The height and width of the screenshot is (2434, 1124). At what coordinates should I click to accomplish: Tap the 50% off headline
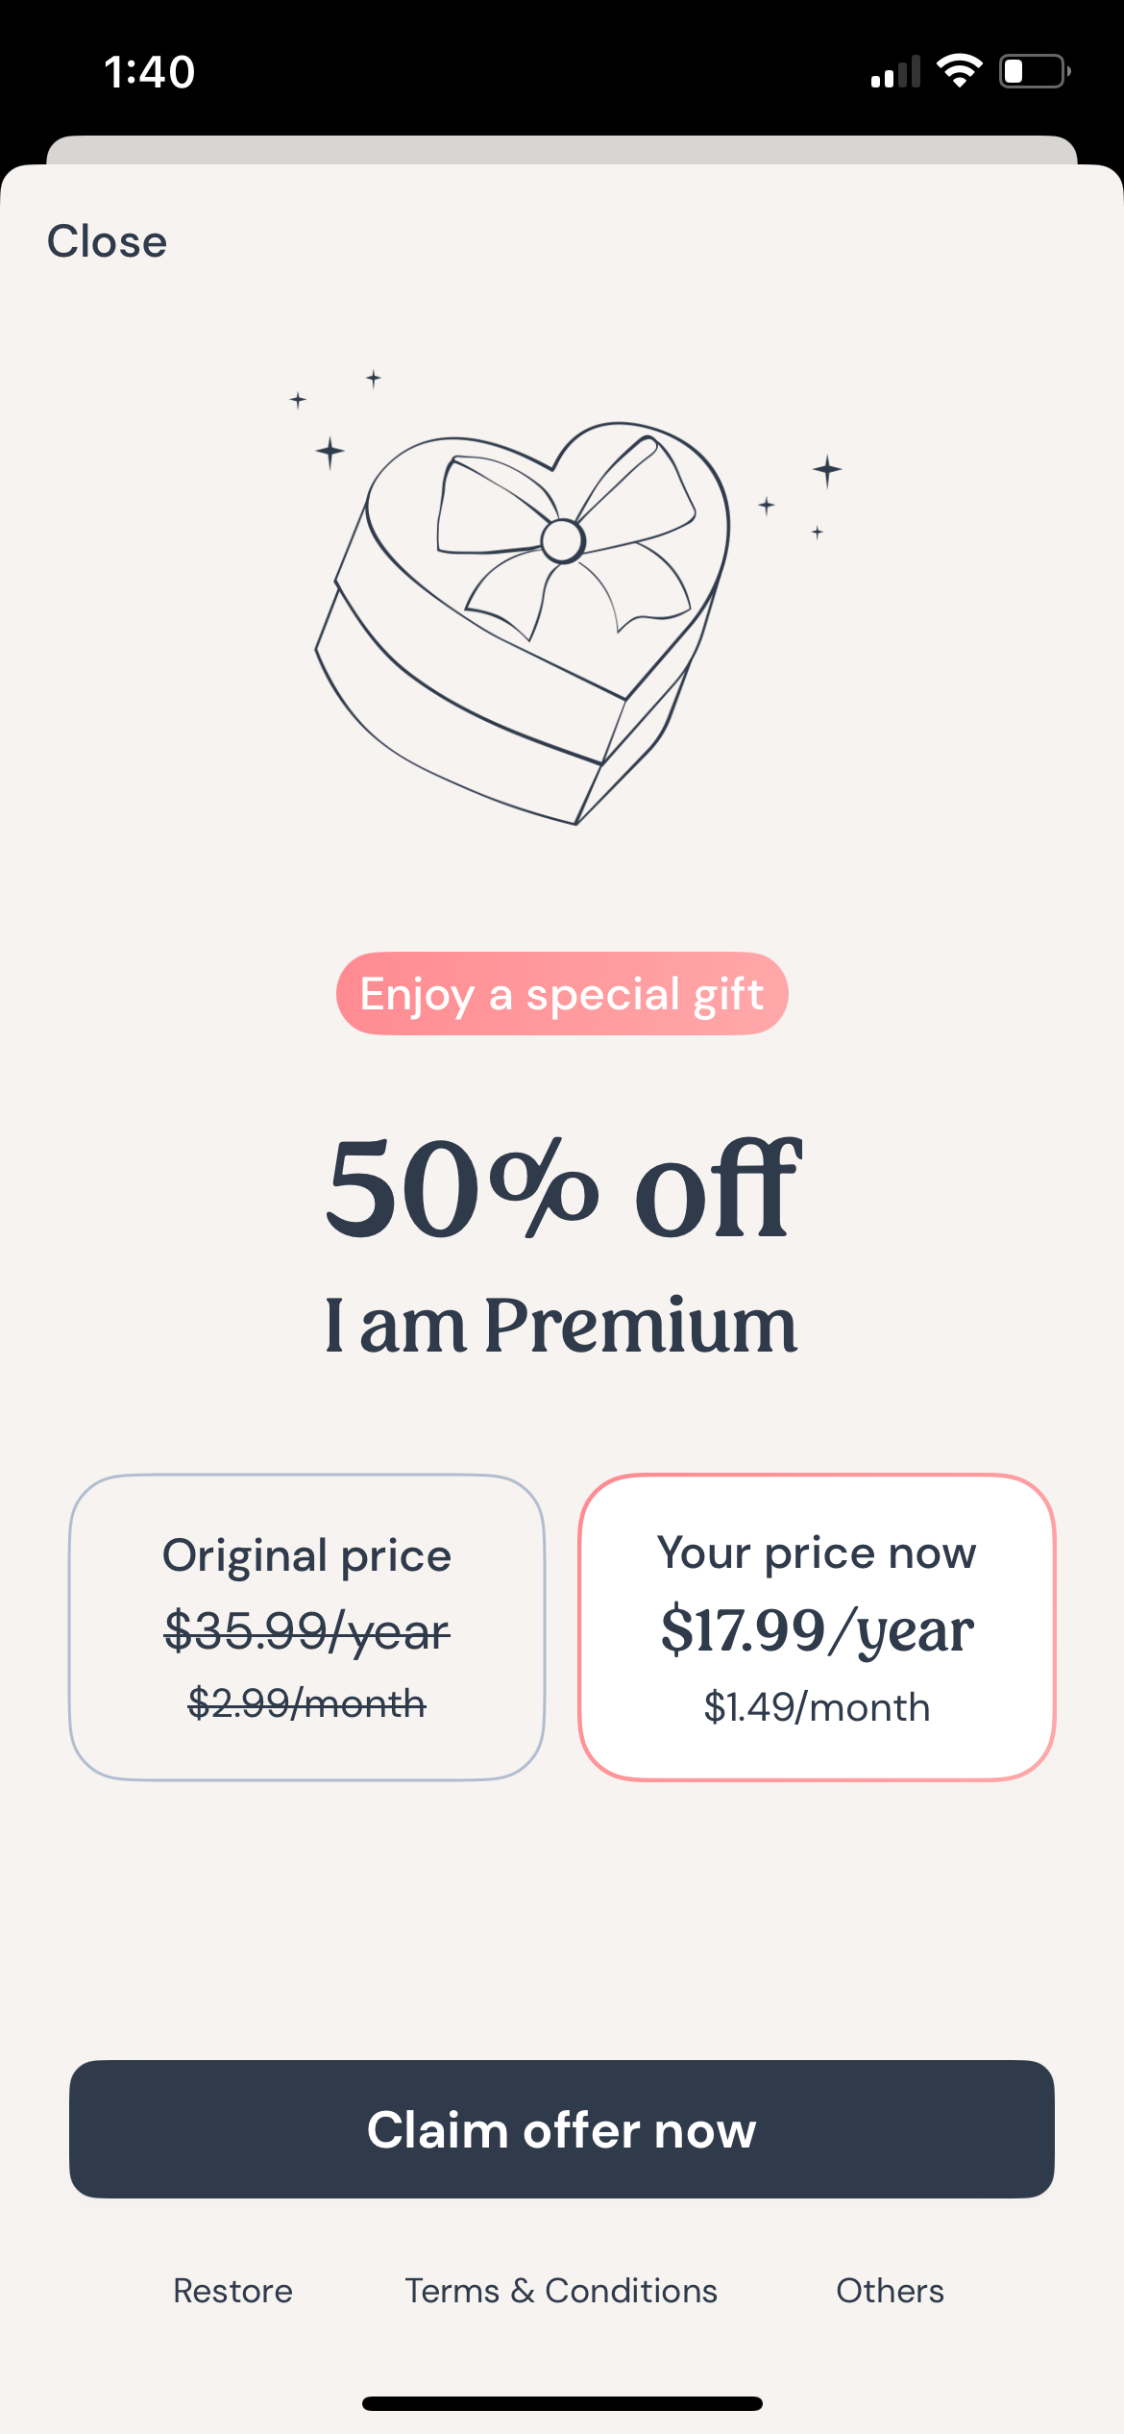tap(562, 1188)
